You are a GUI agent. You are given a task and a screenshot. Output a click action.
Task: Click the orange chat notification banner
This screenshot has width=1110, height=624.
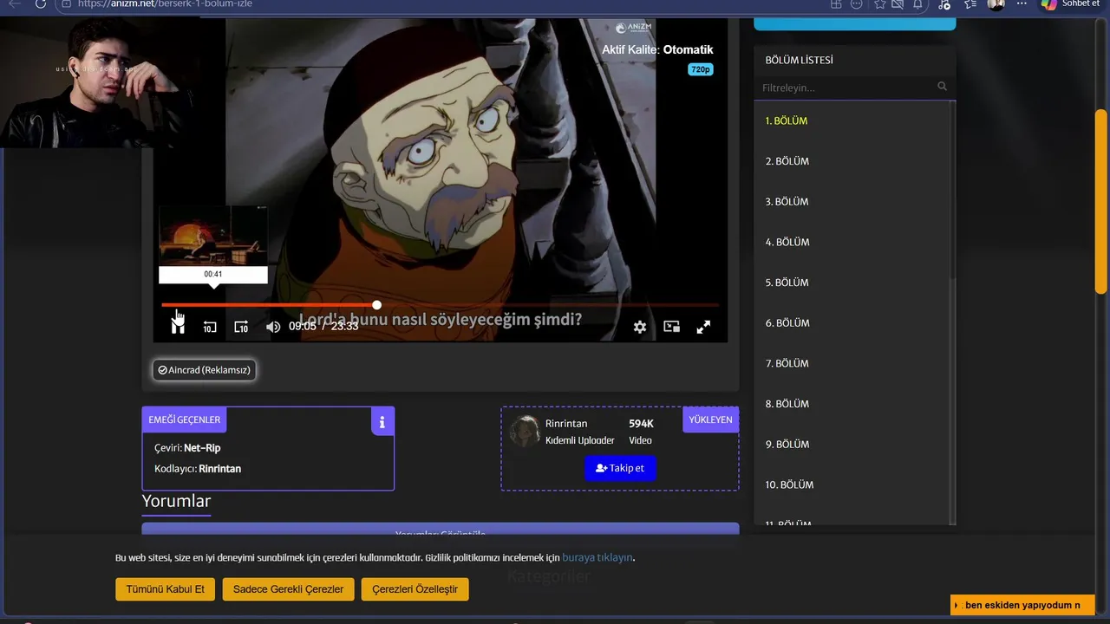pyautogui.click(x=1022, y=605)
